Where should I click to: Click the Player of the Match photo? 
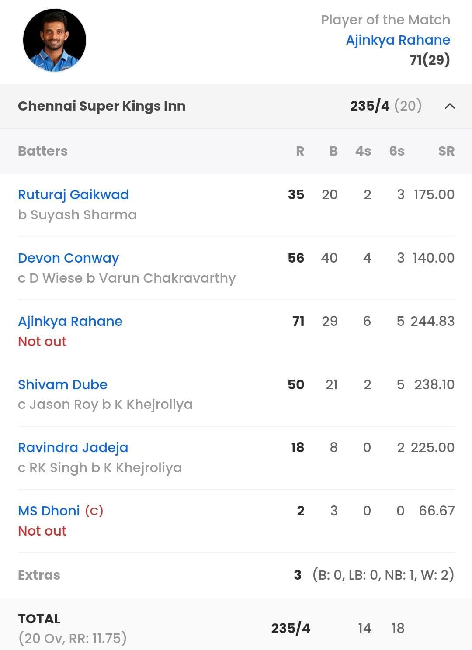pos(55,39)
